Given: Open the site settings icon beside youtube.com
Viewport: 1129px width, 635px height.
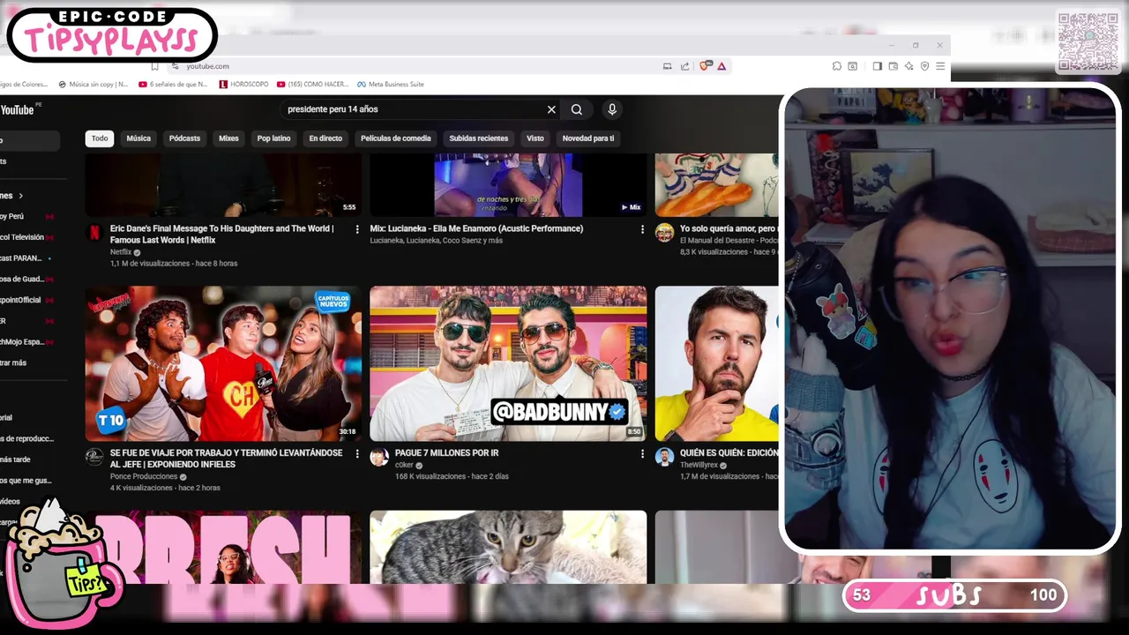Looking at the screenshot, I should pos(175,66).
